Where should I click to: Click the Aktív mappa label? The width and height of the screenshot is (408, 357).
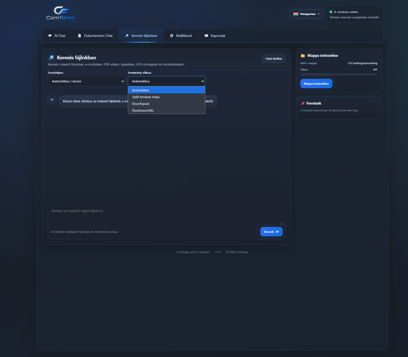click(x=308, y=63)
